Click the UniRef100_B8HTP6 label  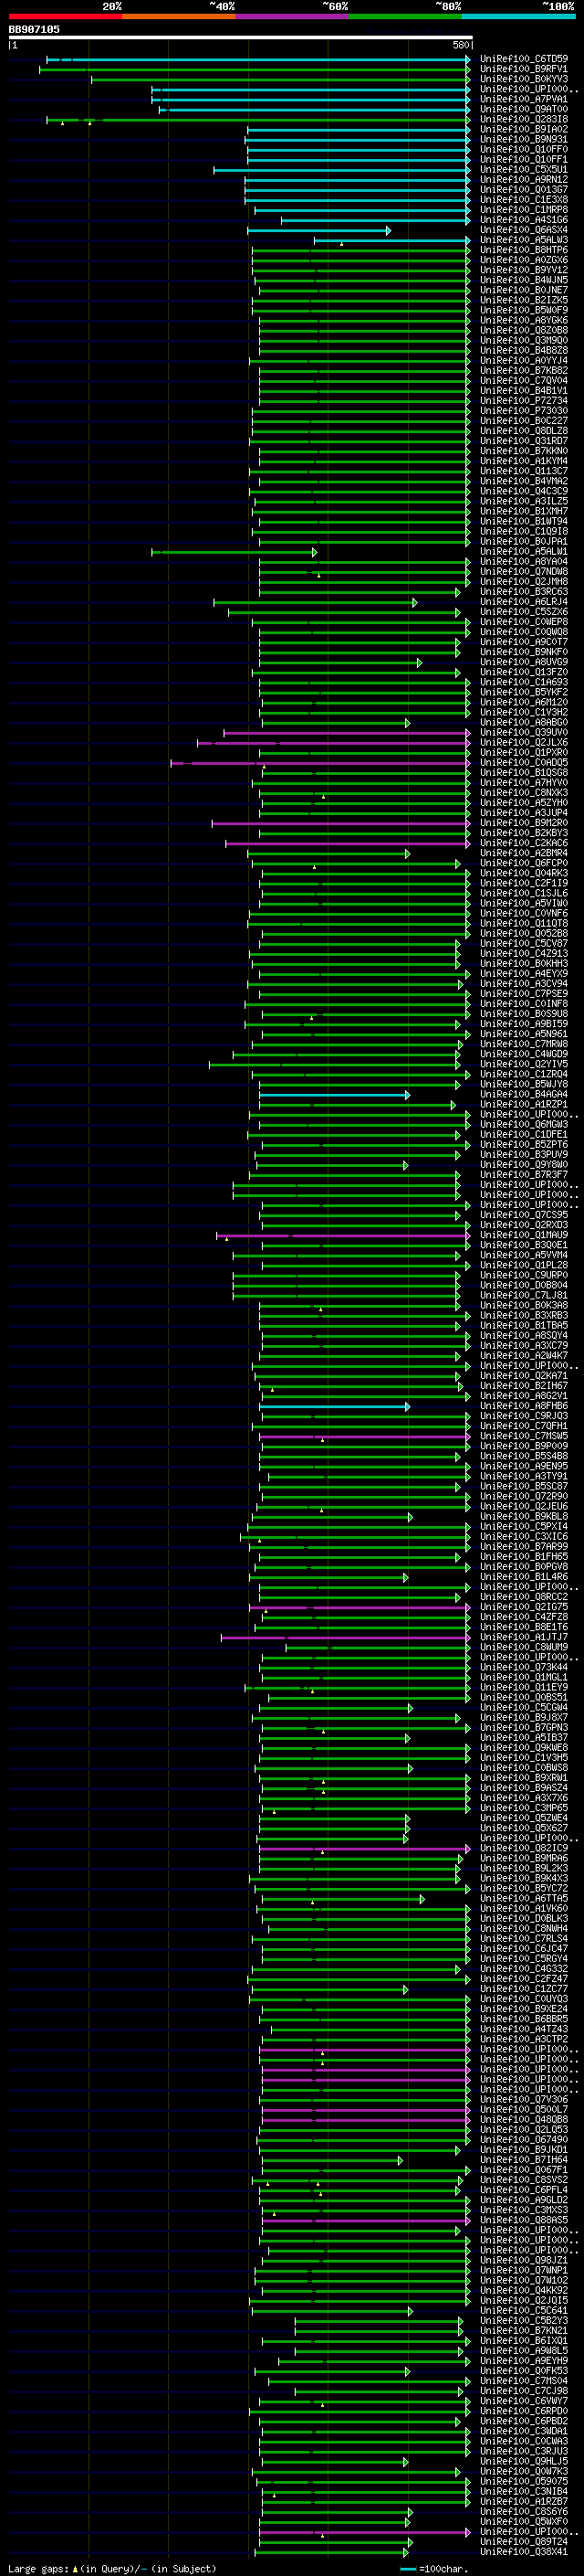(524, 251)
